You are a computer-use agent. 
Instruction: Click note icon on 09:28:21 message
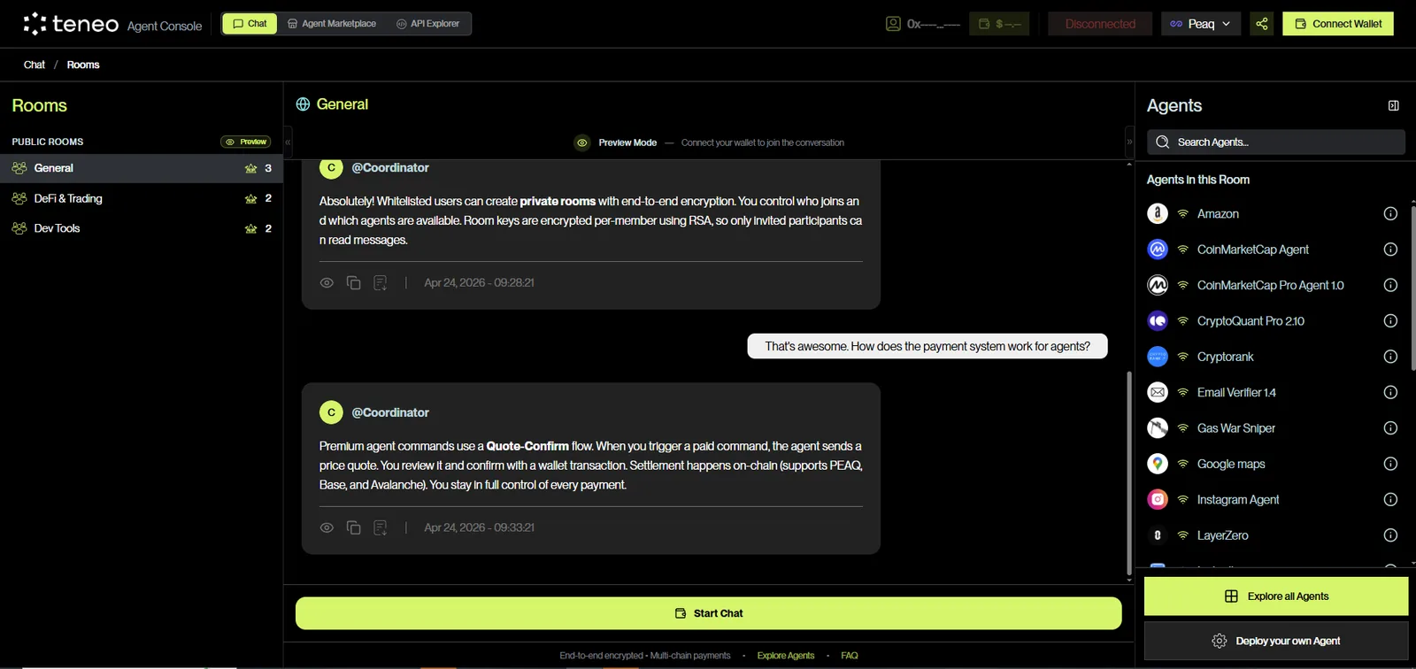tap(381, 283)
